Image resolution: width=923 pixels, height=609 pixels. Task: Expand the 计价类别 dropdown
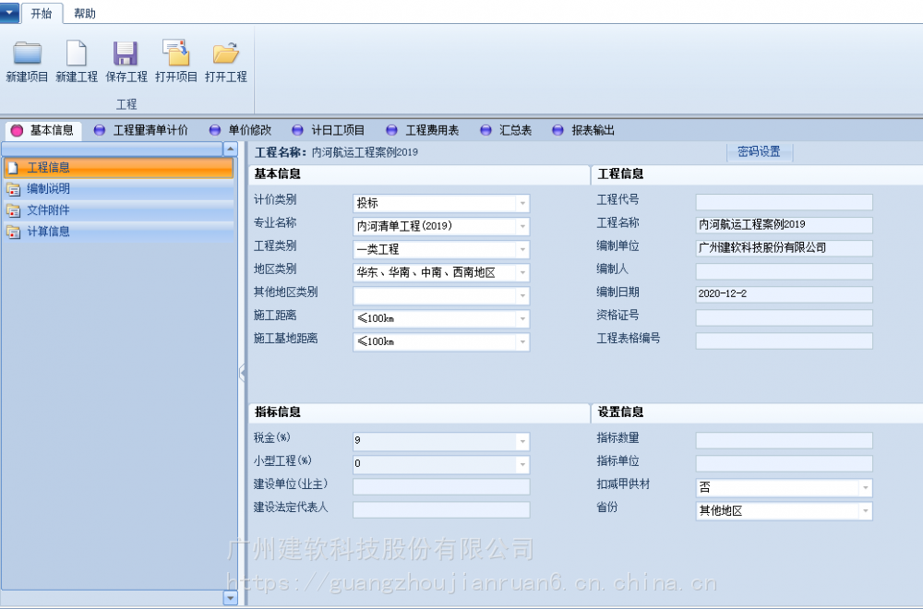click(x=521, y=203)
